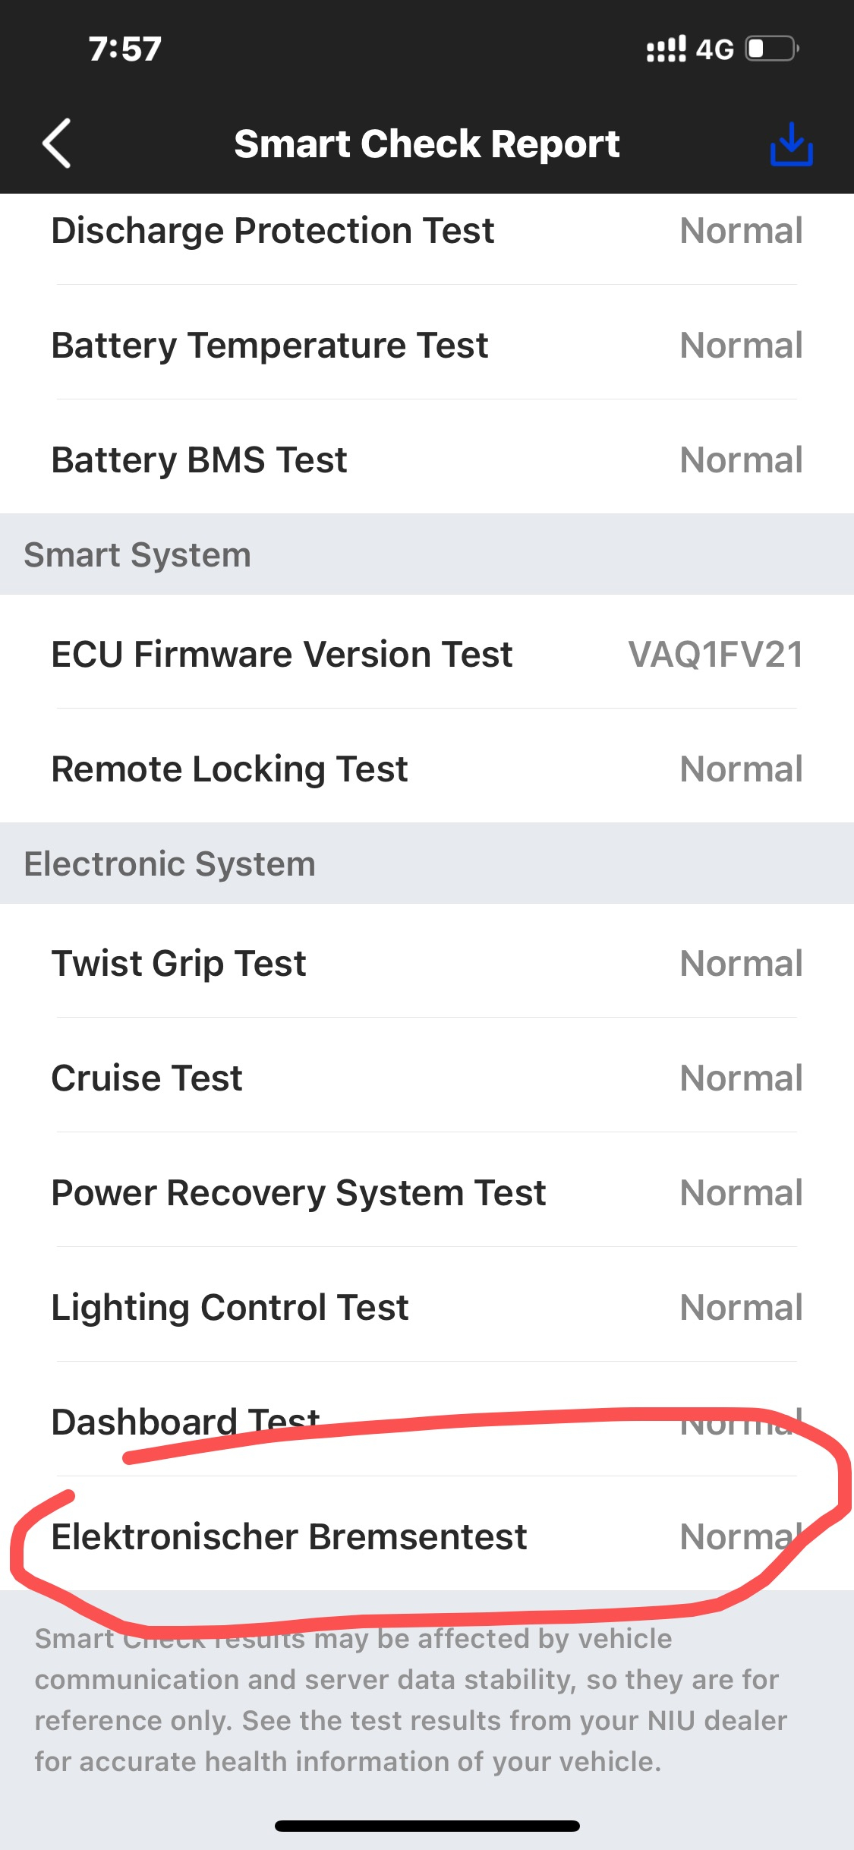Open the Power Recovery System Test row

[x=427, y=1193]
